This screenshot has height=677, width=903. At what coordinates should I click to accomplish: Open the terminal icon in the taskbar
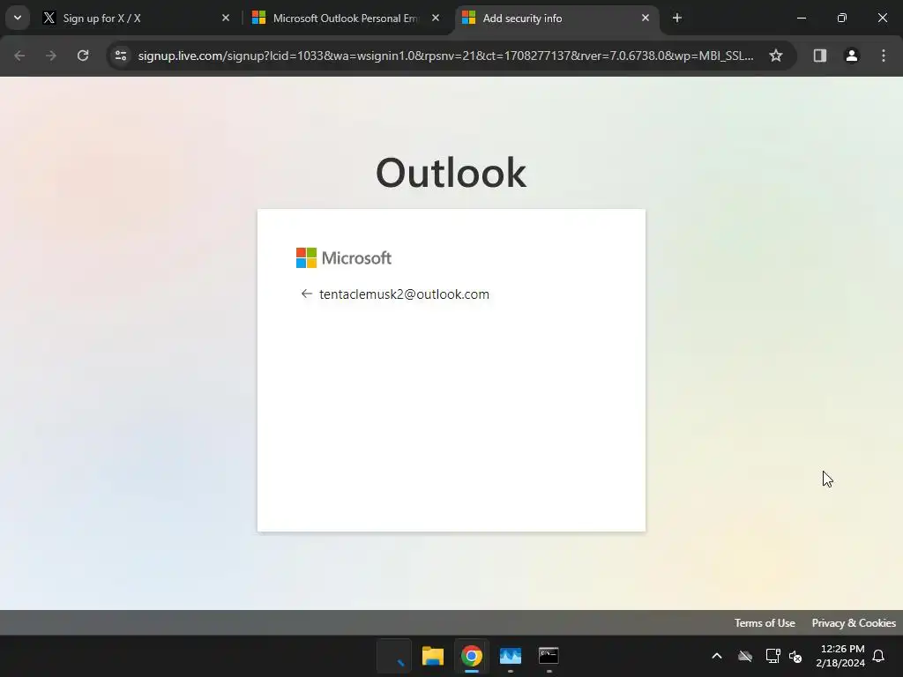pos(549,656)
